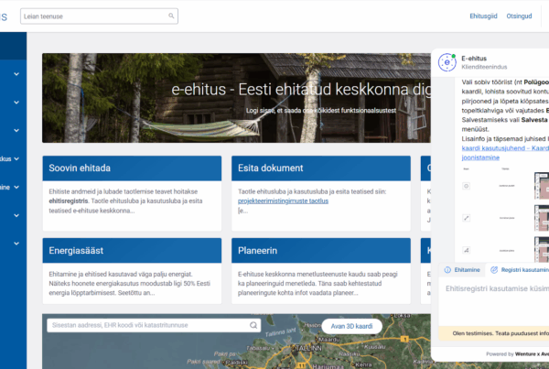Open the Energiasääst card header

point(132,251)
